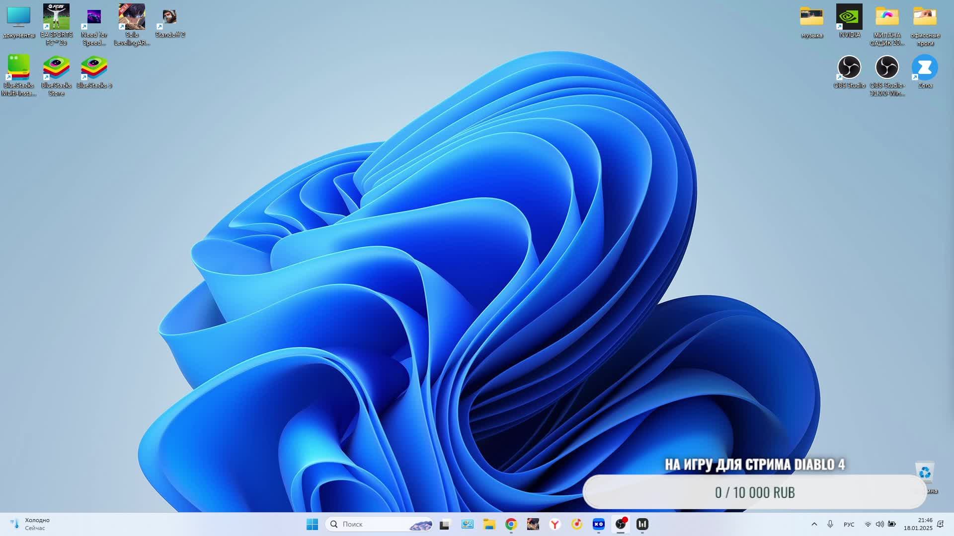Open Task View from the taskbar
954x536 pixels.
tap(445, 524)
